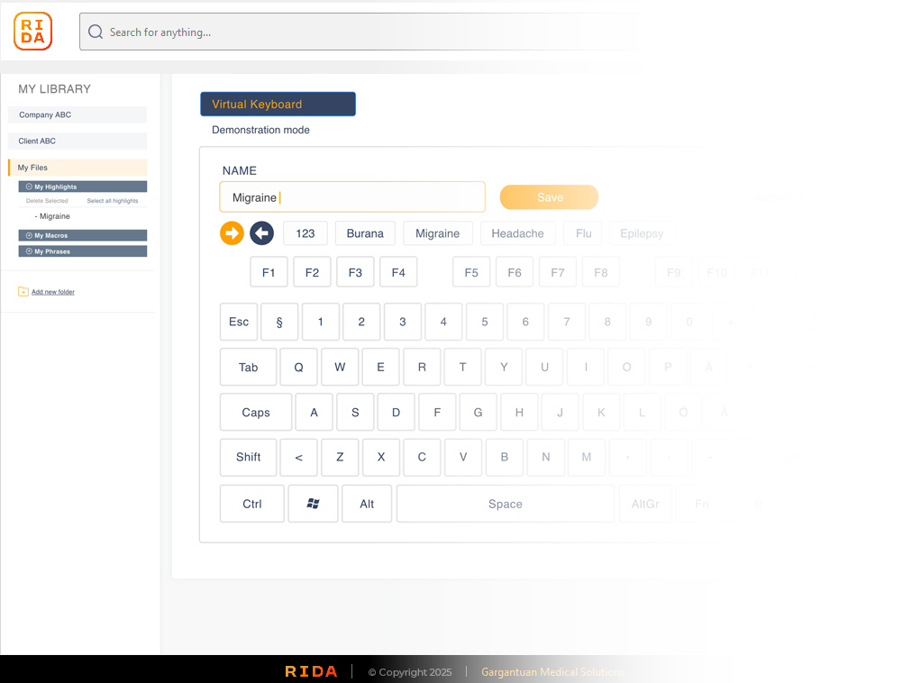Select the Virtual Keyboard tab

click(x=278, y=105)
